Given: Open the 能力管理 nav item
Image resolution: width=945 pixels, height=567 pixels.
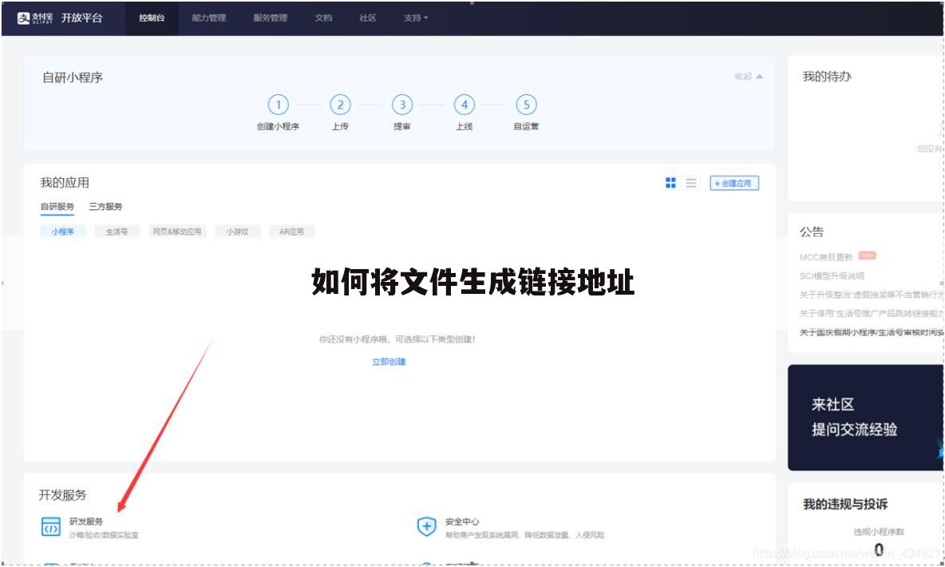Looking at the screenshot, I should (209, 18).
